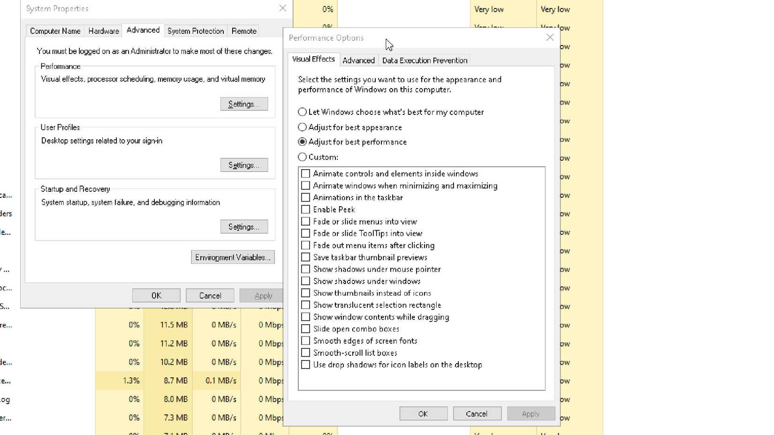Select the 11.5 MB memory cell
This screenshot has width=774, height=435.
coord(168,325)
